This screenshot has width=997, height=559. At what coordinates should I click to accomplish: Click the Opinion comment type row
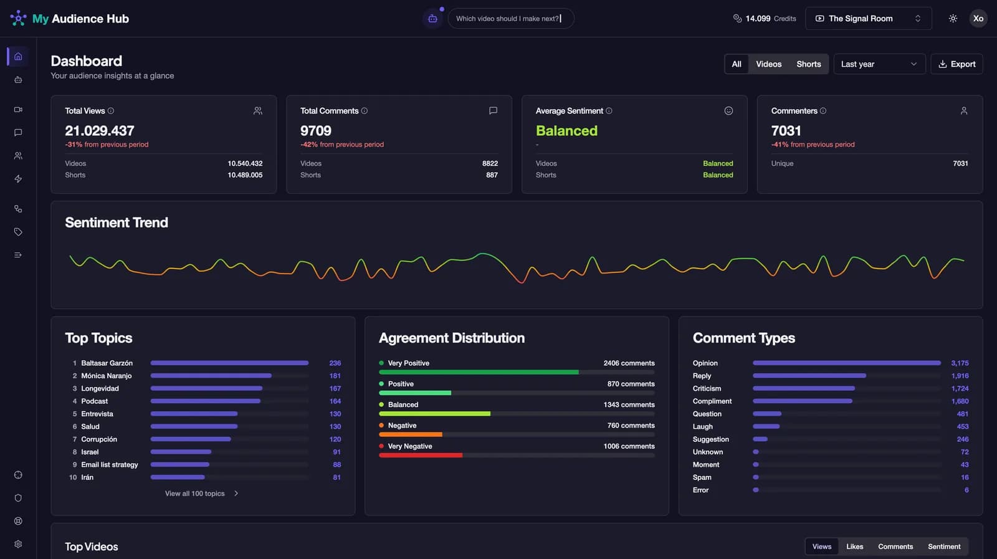(831, 363)
